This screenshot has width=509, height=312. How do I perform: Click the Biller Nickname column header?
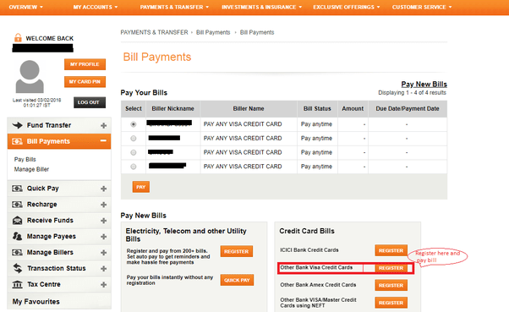click(173, 109)
